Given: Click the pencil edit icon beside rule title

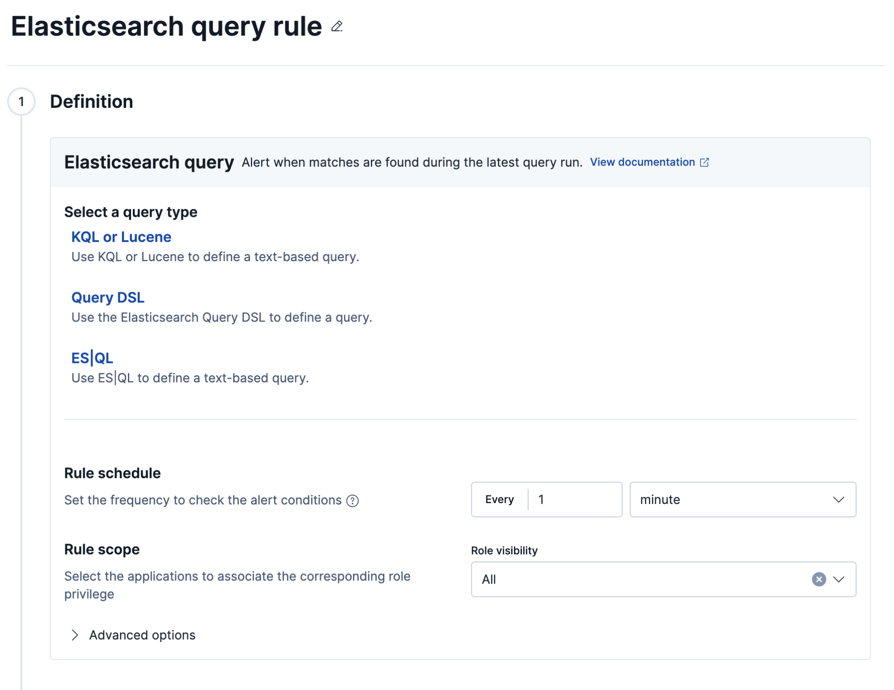Looking at the screenshot, I should 337,27.
